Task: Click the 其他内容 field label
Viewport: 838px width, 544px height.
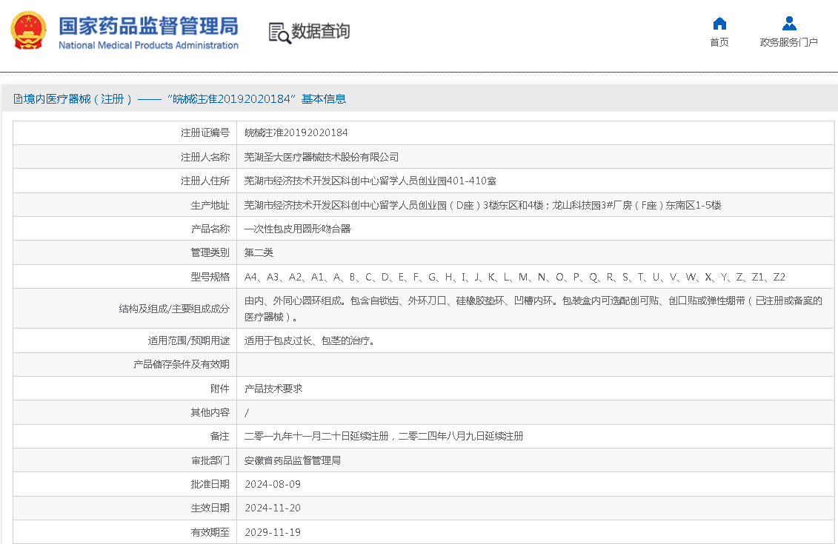Action: [210, 413]
